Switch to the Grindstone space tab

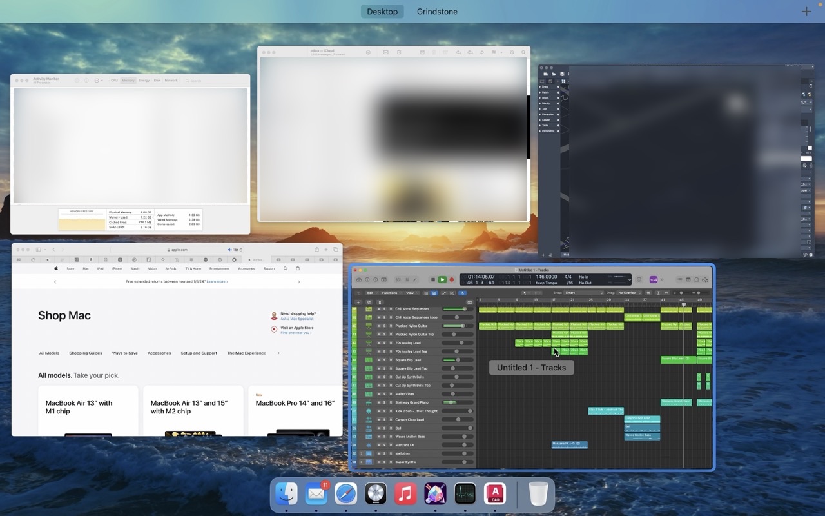coord(437,11)
